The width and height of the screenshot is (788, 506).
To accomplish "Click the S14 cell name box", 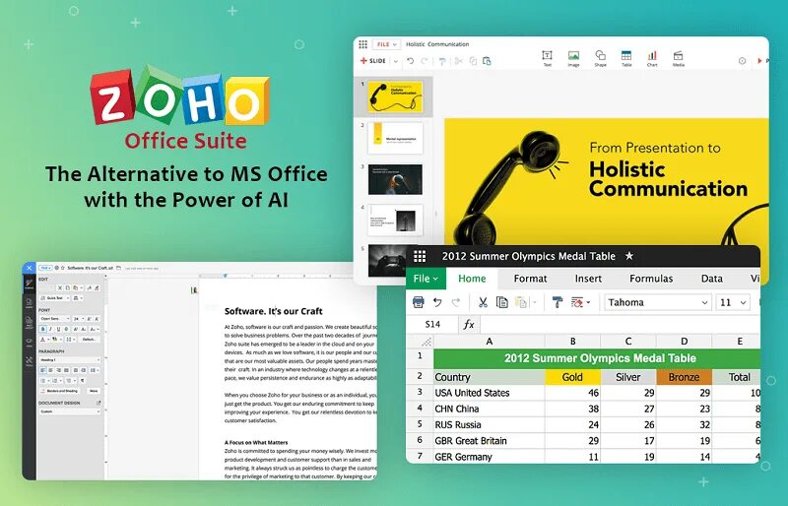I will (432, 325).
